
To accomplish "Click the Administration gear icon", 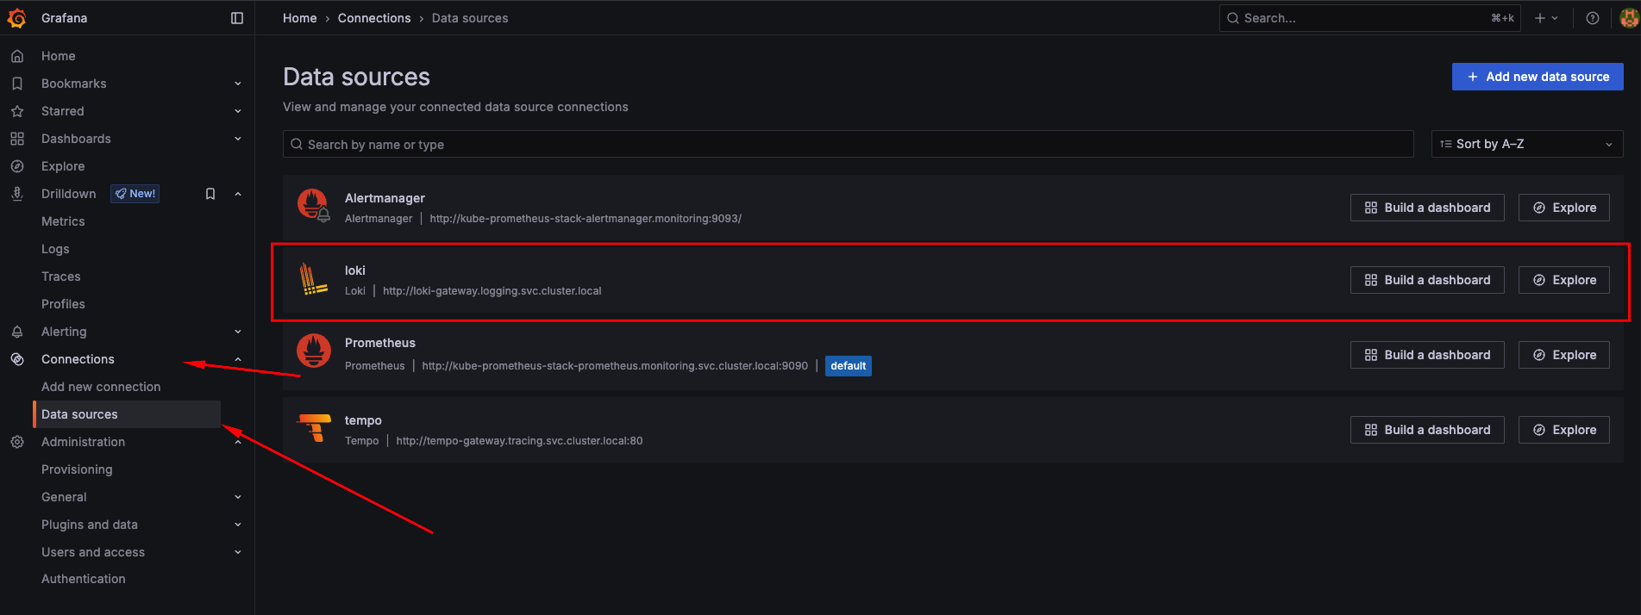I will pos(17,442).
